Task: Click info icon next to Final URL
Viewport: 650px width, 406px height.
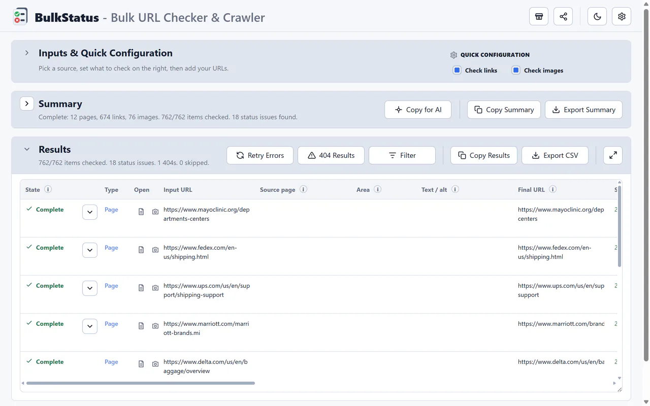Action: tap(552, 189)
